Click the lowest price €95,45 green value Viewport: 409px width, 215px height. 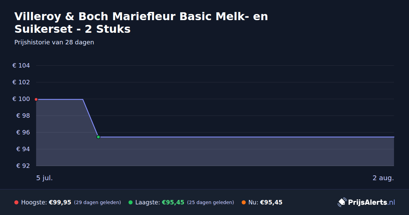pos(173,202)
